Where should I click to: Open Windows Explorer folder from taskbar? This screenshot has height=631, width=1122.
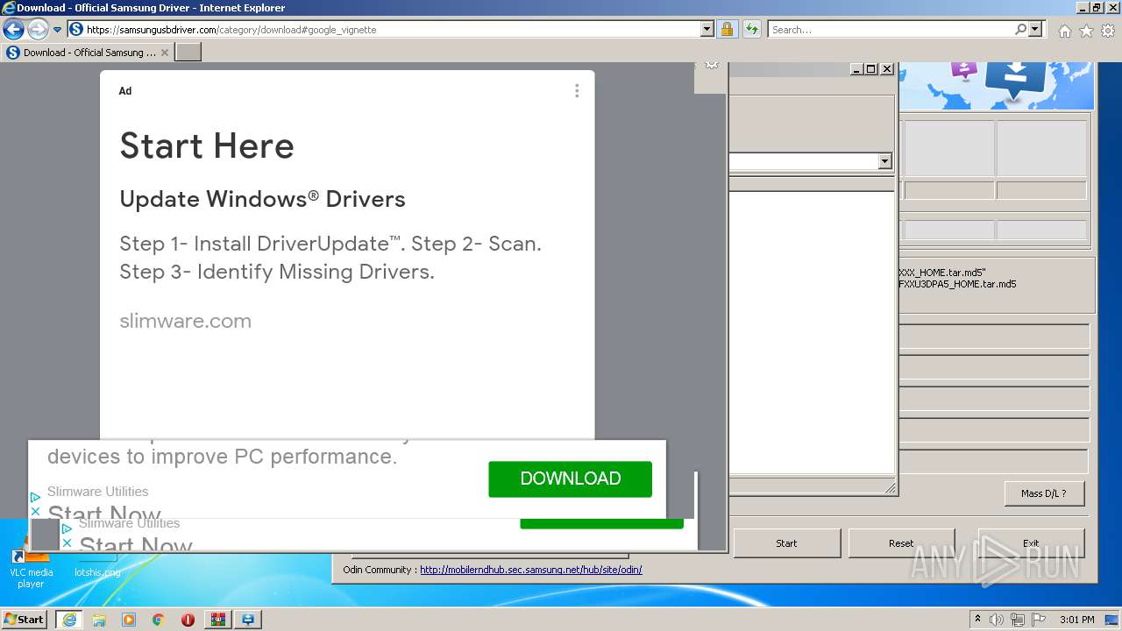pos(99,620)
